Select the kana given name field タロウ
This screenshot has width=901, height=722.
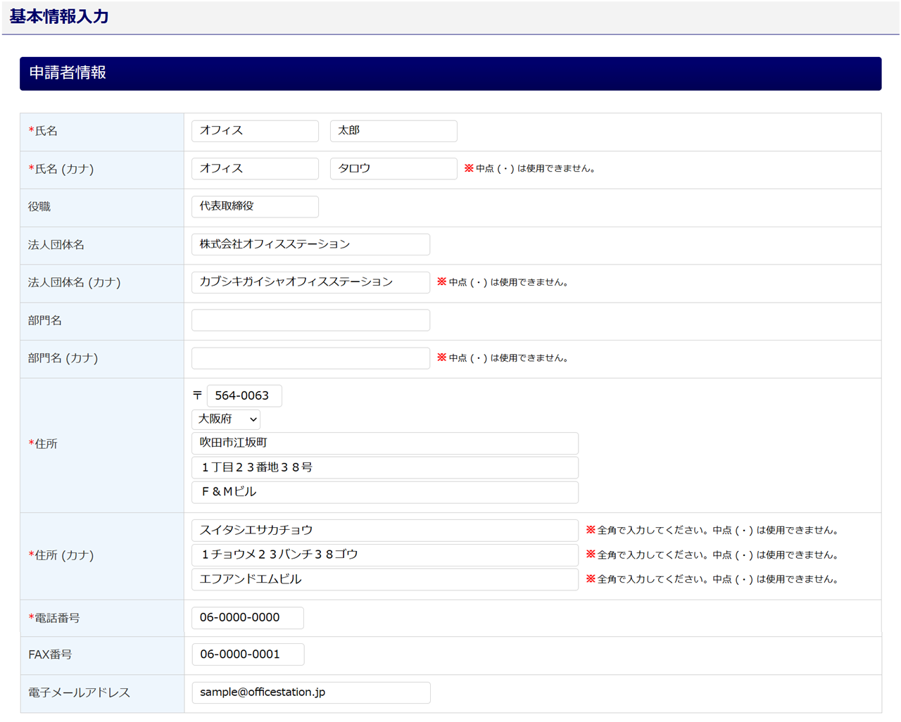click(393, 169)
